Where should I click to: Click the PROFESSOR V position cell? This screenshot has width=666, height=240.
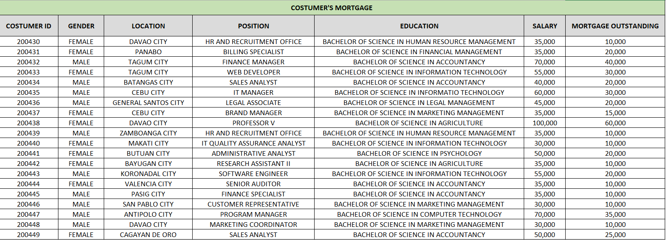(x=253, y=123)
